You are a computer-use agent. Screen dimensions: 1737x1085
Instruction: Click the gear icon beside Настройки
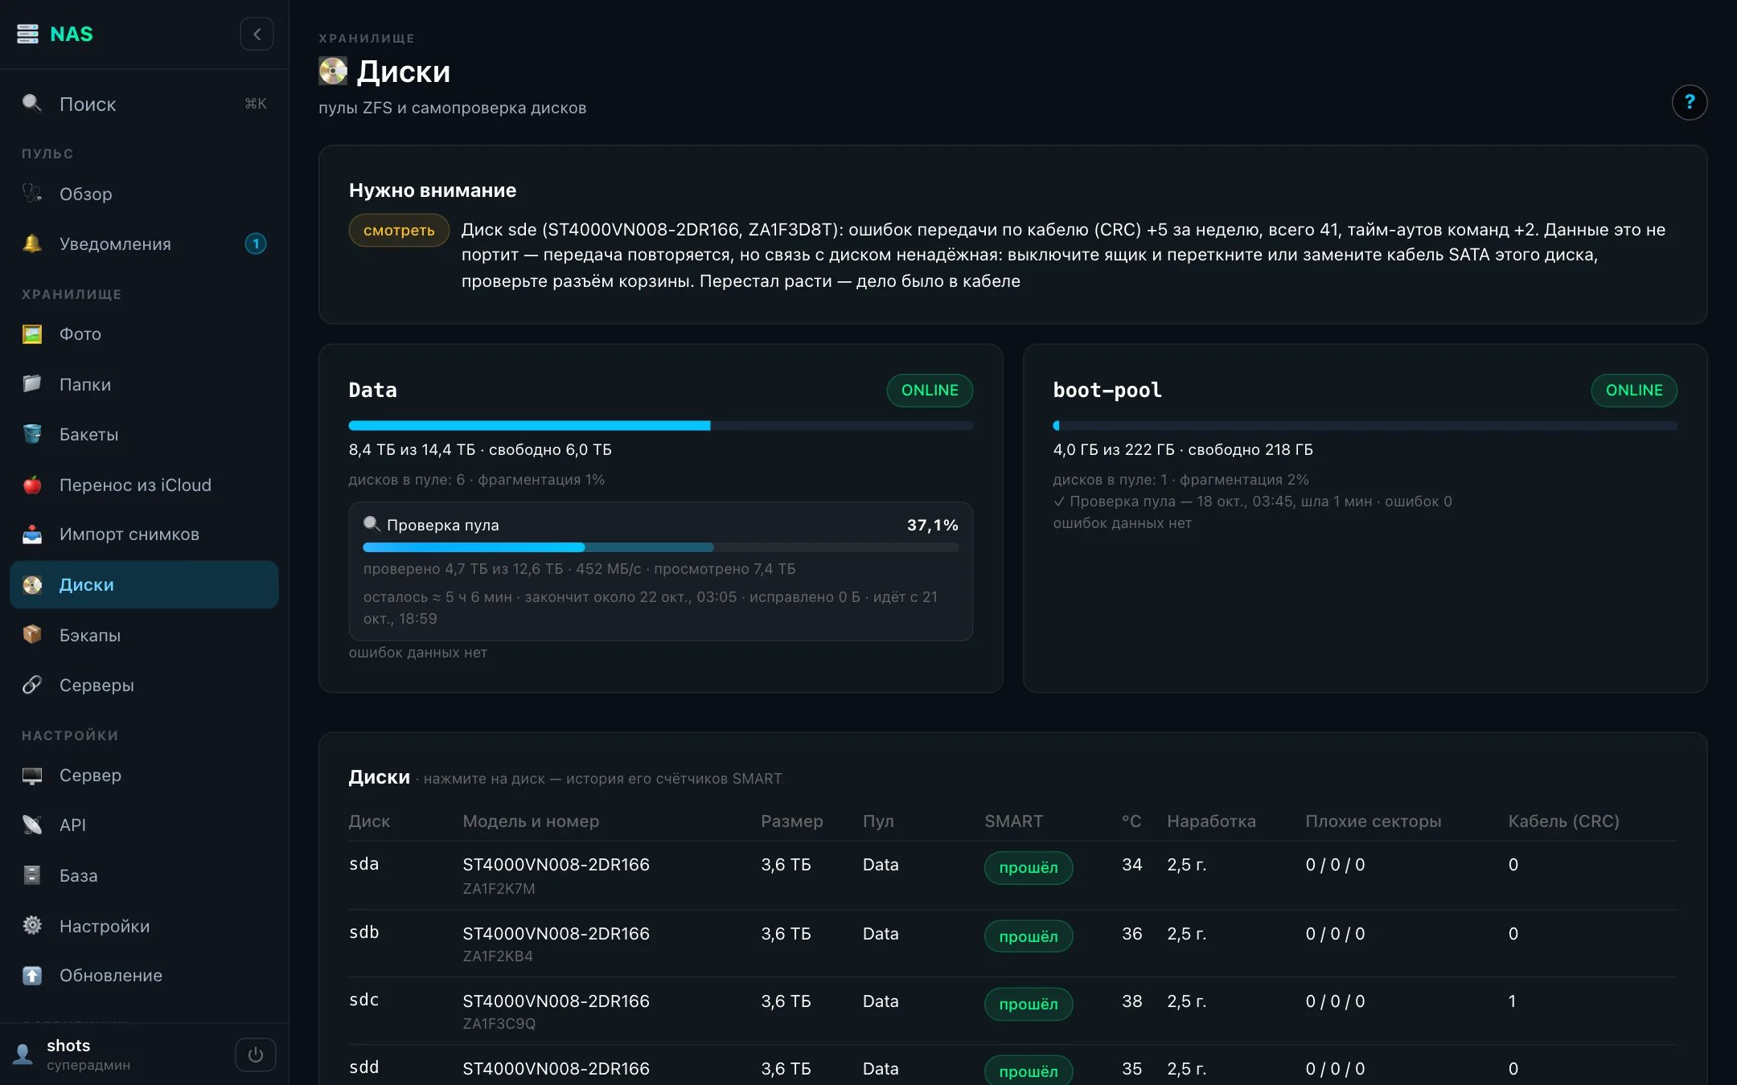point(32,926)
